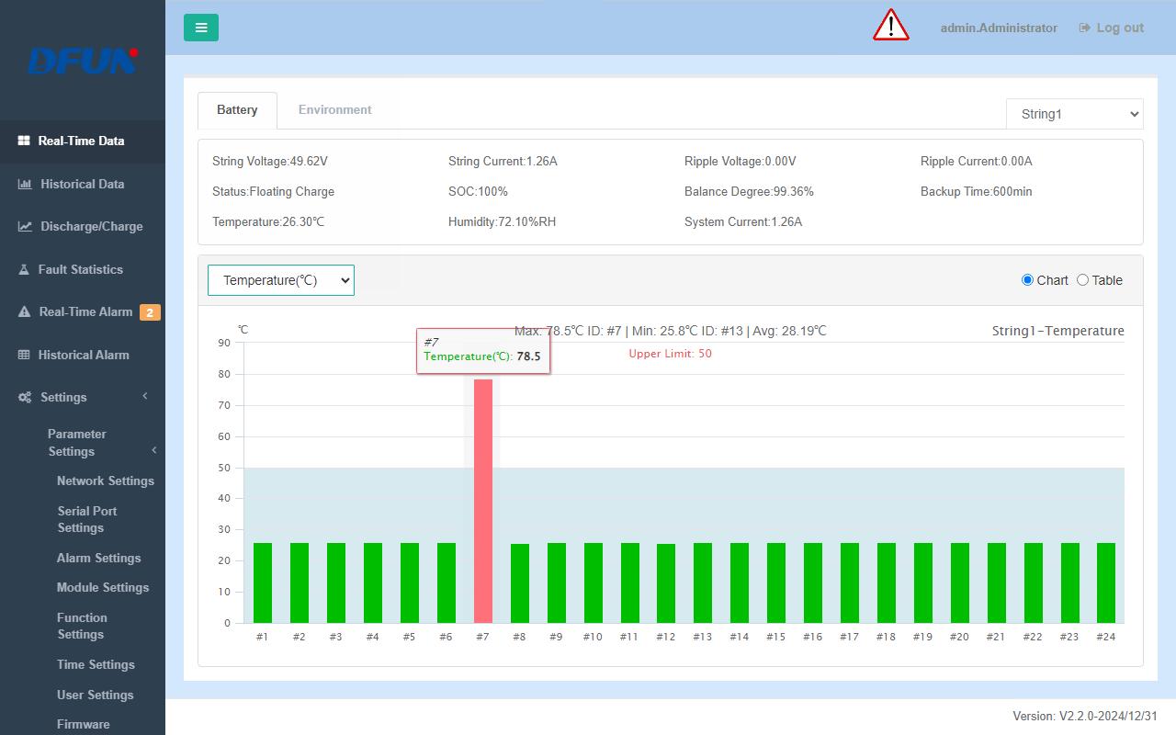
Task: Click the warning triangle alert icon
Action: pos(890,26)
